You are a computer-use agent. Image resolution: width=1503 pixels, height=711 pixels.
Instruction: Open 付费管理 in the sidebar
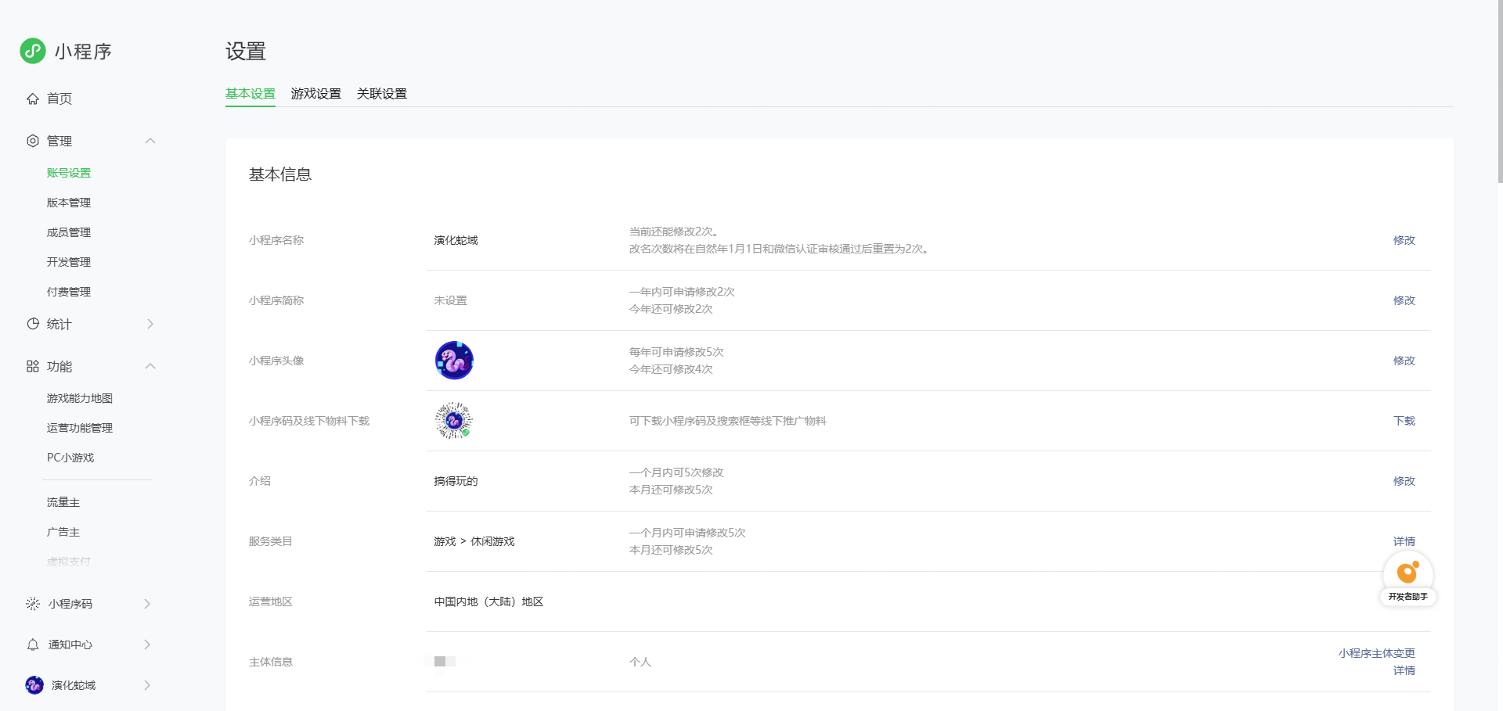click(x=69, y=292)
